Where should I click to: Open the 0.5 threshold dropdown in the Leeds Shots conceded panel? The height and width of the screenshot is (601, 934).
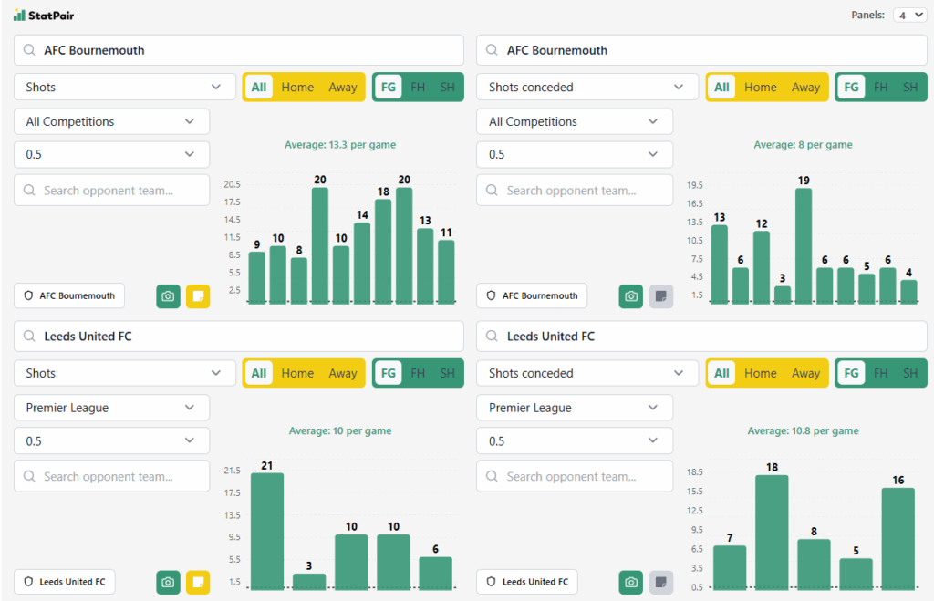575,440
